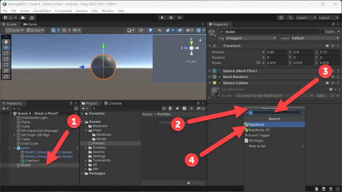This screenshot has width=342, height=192.
Task: Choose Event Trigger component
Action: [x=275, y=135]
